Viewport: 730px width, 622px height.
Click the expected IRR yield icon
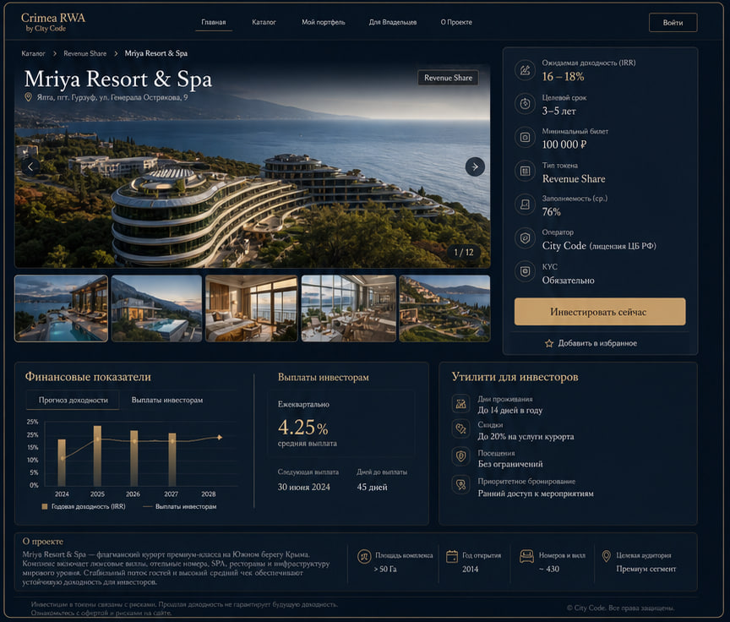(x=525, y=70)
